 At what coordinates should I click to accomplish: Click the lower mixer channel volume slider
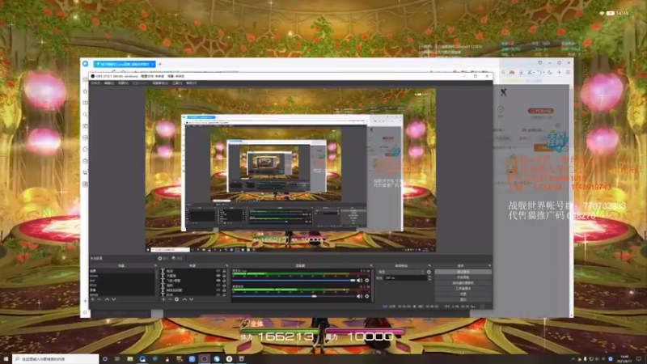(x=294, y=296)
